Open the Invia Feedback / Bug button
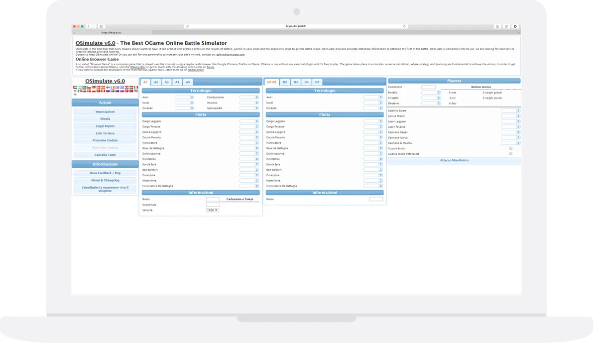The height and width of the screenshot is (343, 593). coord(105,173)
